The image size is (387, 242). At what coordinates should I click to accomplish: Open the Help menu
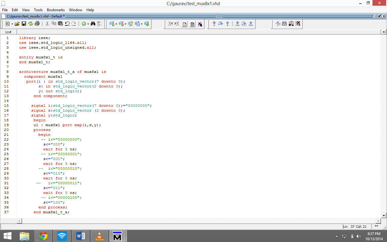click(90, 10)
